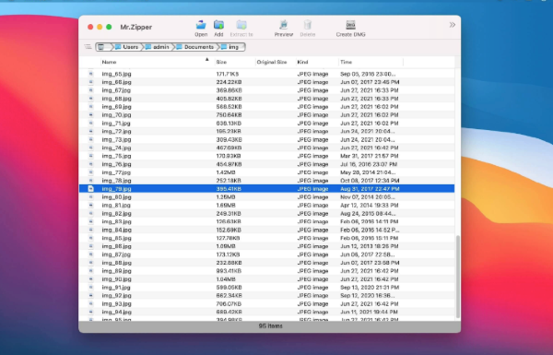Click the Create DMG toolbar icon

click(350, 29)
